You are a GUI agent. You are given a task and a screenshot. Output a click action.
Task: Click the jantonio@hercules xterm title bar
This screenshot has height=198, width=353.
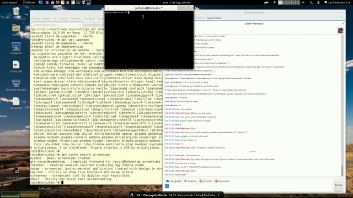[149, 8]
